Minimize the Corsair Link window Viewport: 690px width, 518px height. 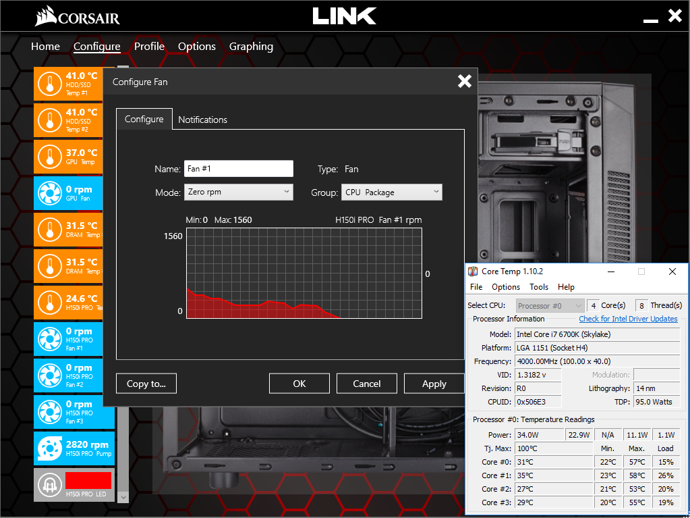[650, 20]
